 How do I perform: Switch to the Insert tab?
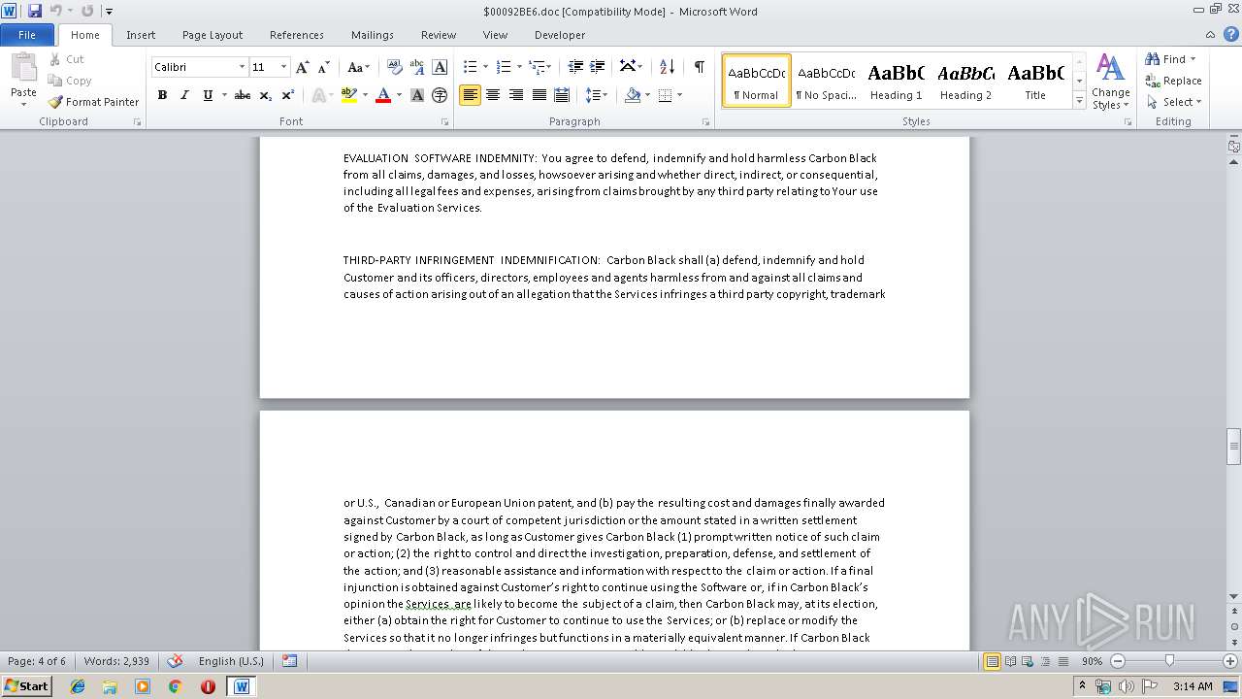(141, 35)
